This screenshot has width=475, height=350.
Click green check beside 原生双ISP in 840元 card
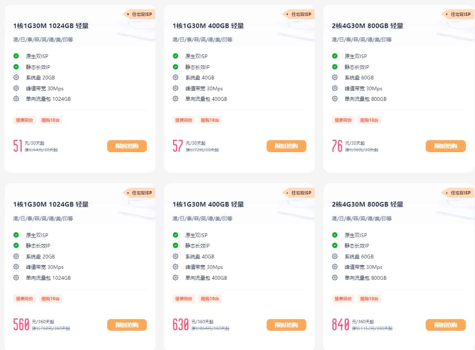pyautogui.click(x=335, y=235)
